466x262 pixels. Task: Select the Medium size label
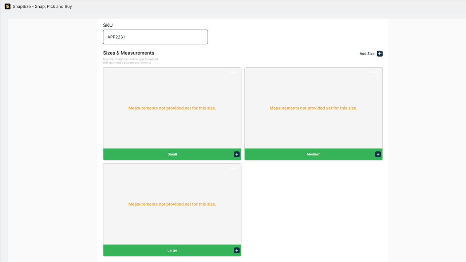(x=313, y=154)
